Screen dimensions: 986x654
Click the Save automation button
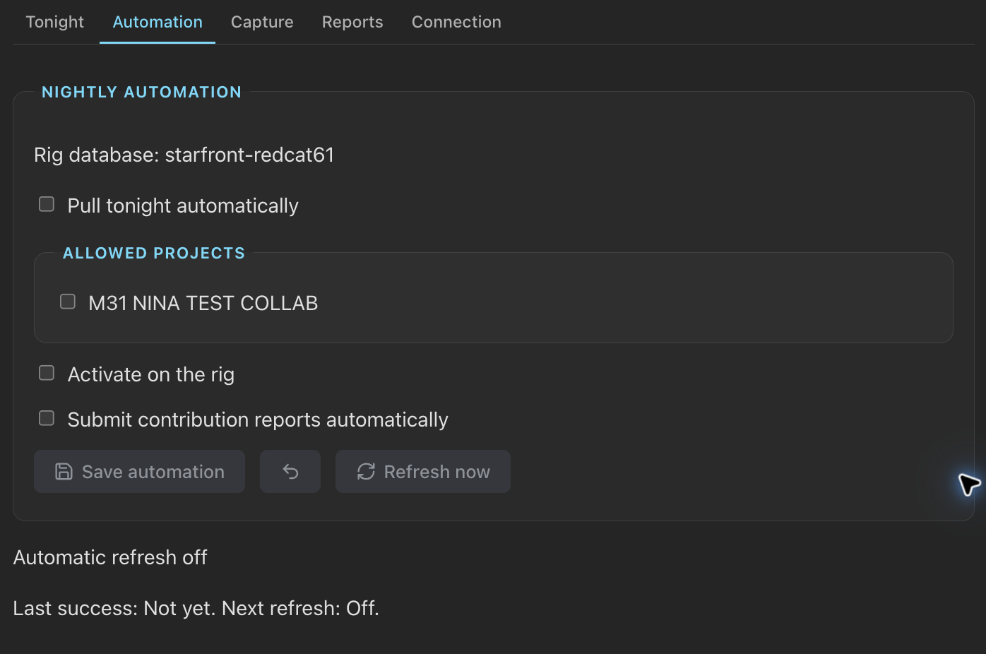(x=139, y=471)
